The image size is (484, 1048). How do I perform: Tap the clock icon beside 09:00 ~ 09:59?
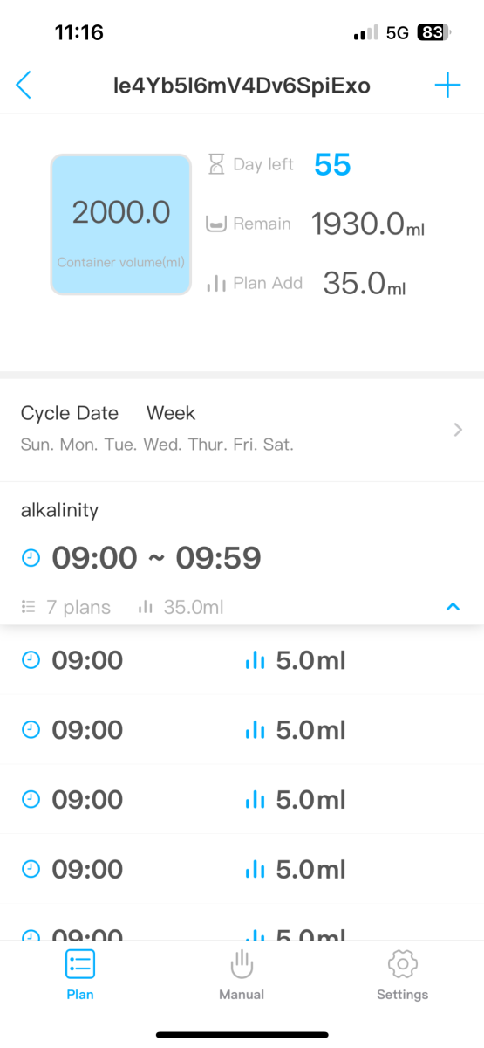pos(31,557)
